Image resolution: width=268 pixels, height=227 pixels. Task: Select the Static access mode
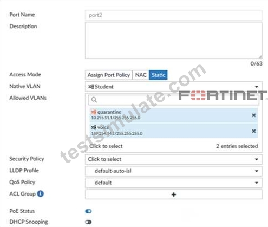tap(158, 75)
